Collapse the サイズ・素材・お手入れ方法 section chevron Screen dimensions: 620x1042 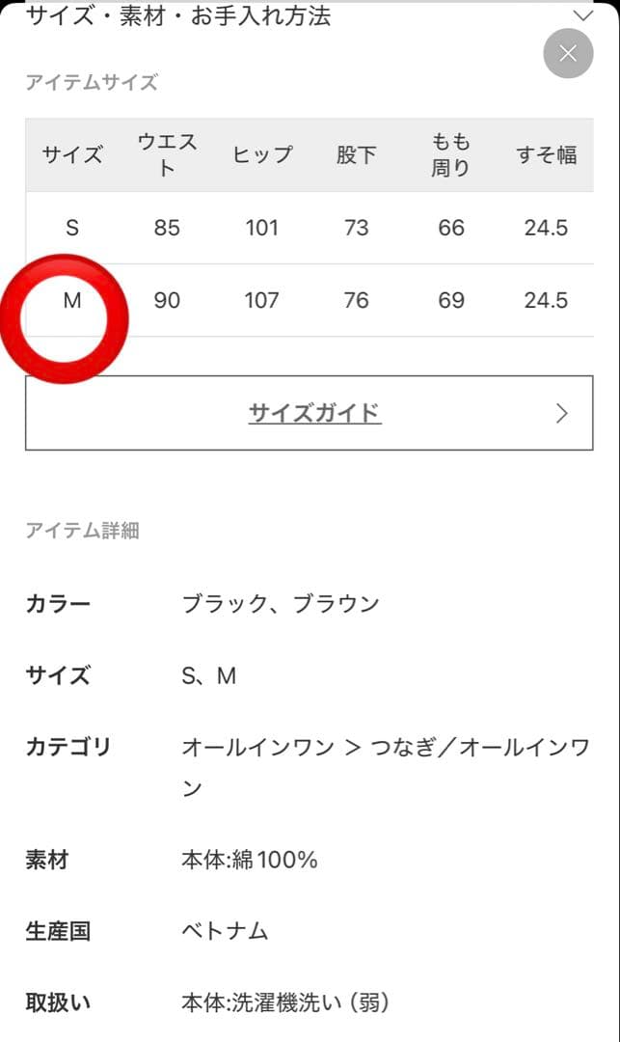pos(582,15)
